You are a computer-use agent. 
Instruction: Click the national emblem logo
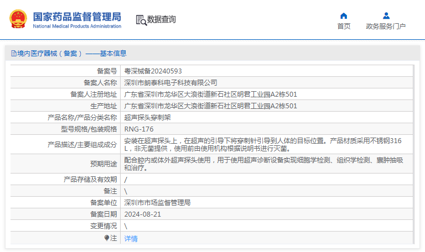coord(18,19)
